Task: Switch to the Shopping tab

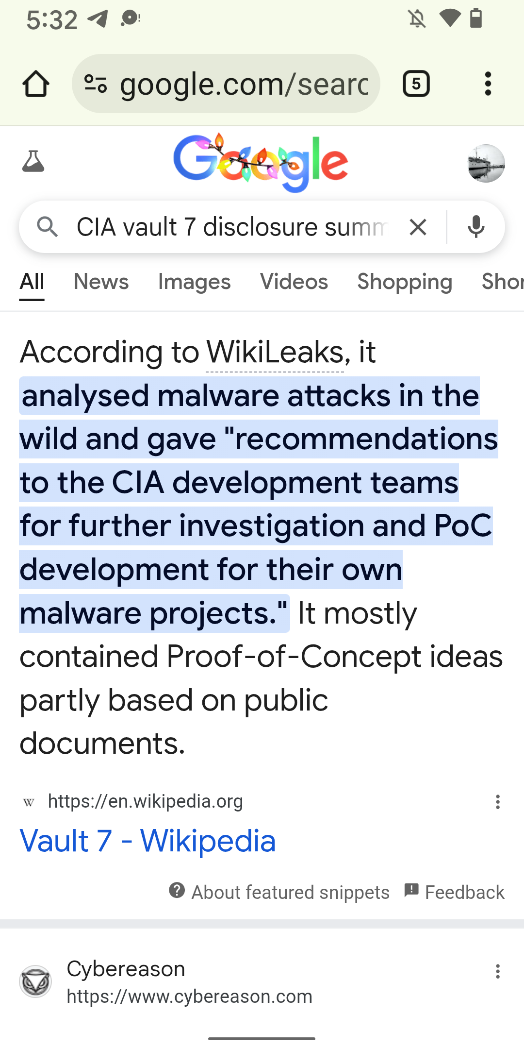Action: [405, 282]
